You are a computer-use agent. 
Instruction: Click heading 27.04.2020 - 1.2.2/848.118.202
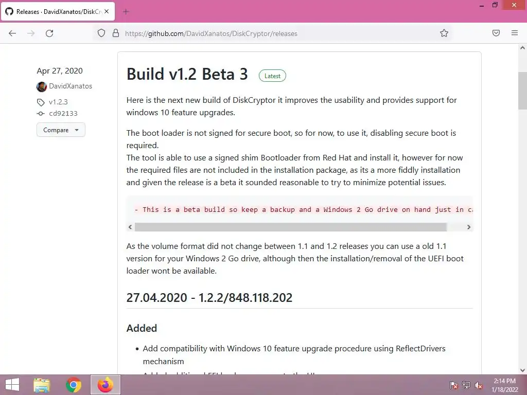tap(209, 298)
